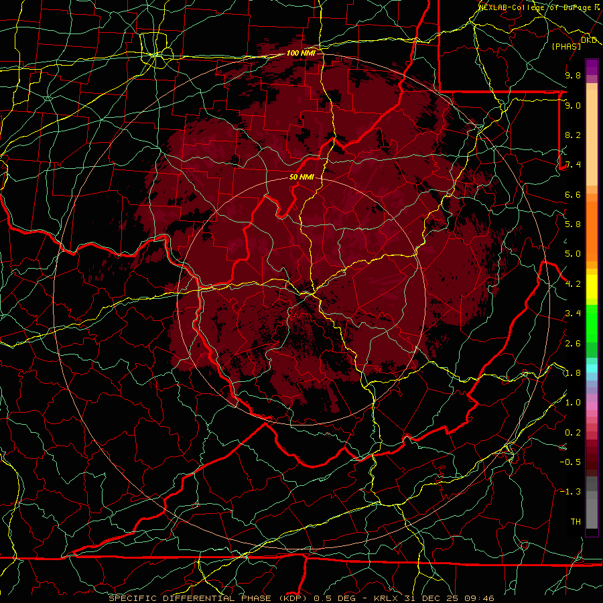This screenshot has height=603, width=603.
Task: Click the 2.6 scale label
Action: point(573,344)
